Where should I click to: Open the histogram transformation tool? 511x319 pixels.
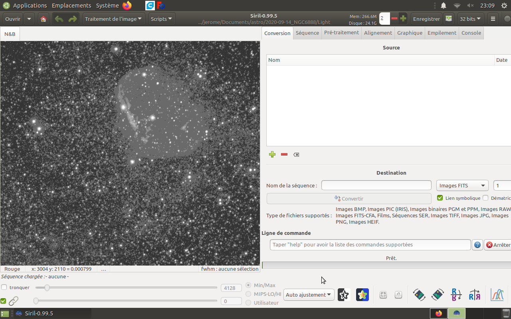pos(497,295)
